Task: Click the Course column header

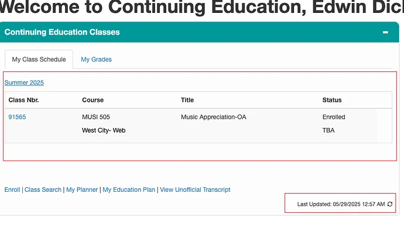Action: pyautogui.click(x=93, y=100)
